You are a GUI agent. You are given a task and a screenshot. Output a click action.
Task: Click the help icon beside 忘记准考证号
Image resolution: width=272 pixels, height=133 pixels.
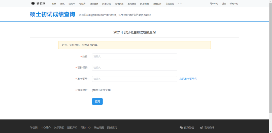point(196,79)
